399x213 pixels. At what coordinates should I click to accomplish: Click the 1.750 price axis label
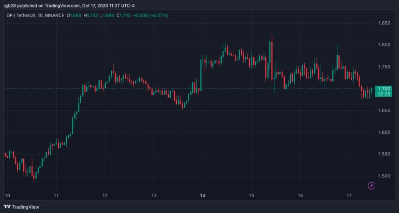click(x=384, y=67)
